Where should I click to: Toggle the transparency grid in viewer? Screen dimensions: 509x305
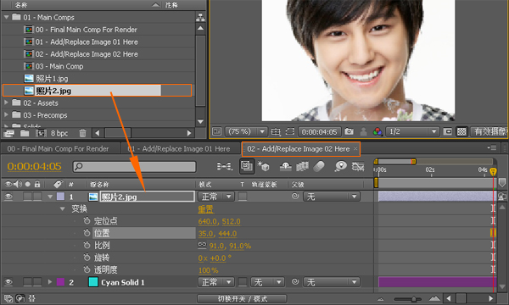[461, 131]
